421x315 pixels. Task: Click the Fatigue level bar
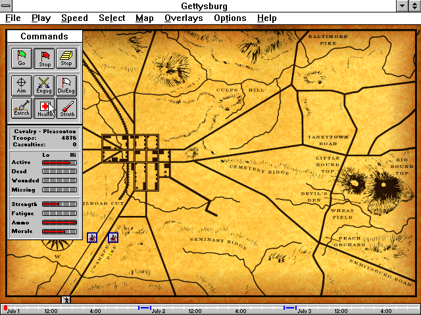tap(59, 213)
